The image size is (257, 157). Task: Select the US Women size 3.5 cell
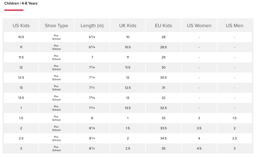coord(199,128)
